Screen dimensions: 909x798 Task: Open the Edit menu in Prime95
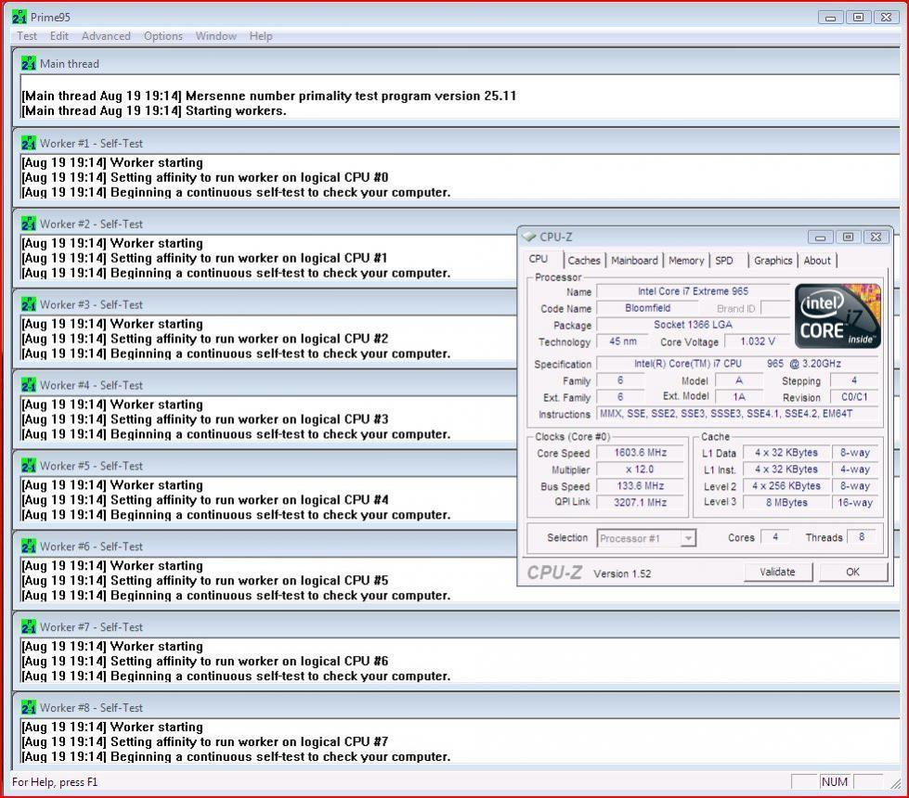point(59,36)
